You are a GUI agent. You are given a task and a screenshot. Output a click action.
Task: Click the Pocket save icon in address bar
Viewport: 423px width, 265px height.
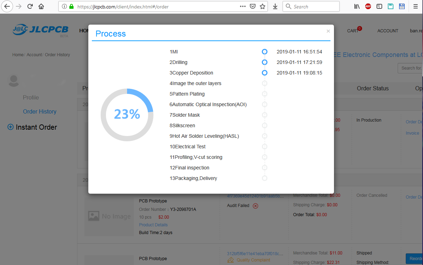click(x=253, y=6)
